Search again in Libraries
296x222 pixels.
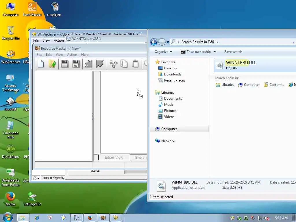(x=225, y=85)
